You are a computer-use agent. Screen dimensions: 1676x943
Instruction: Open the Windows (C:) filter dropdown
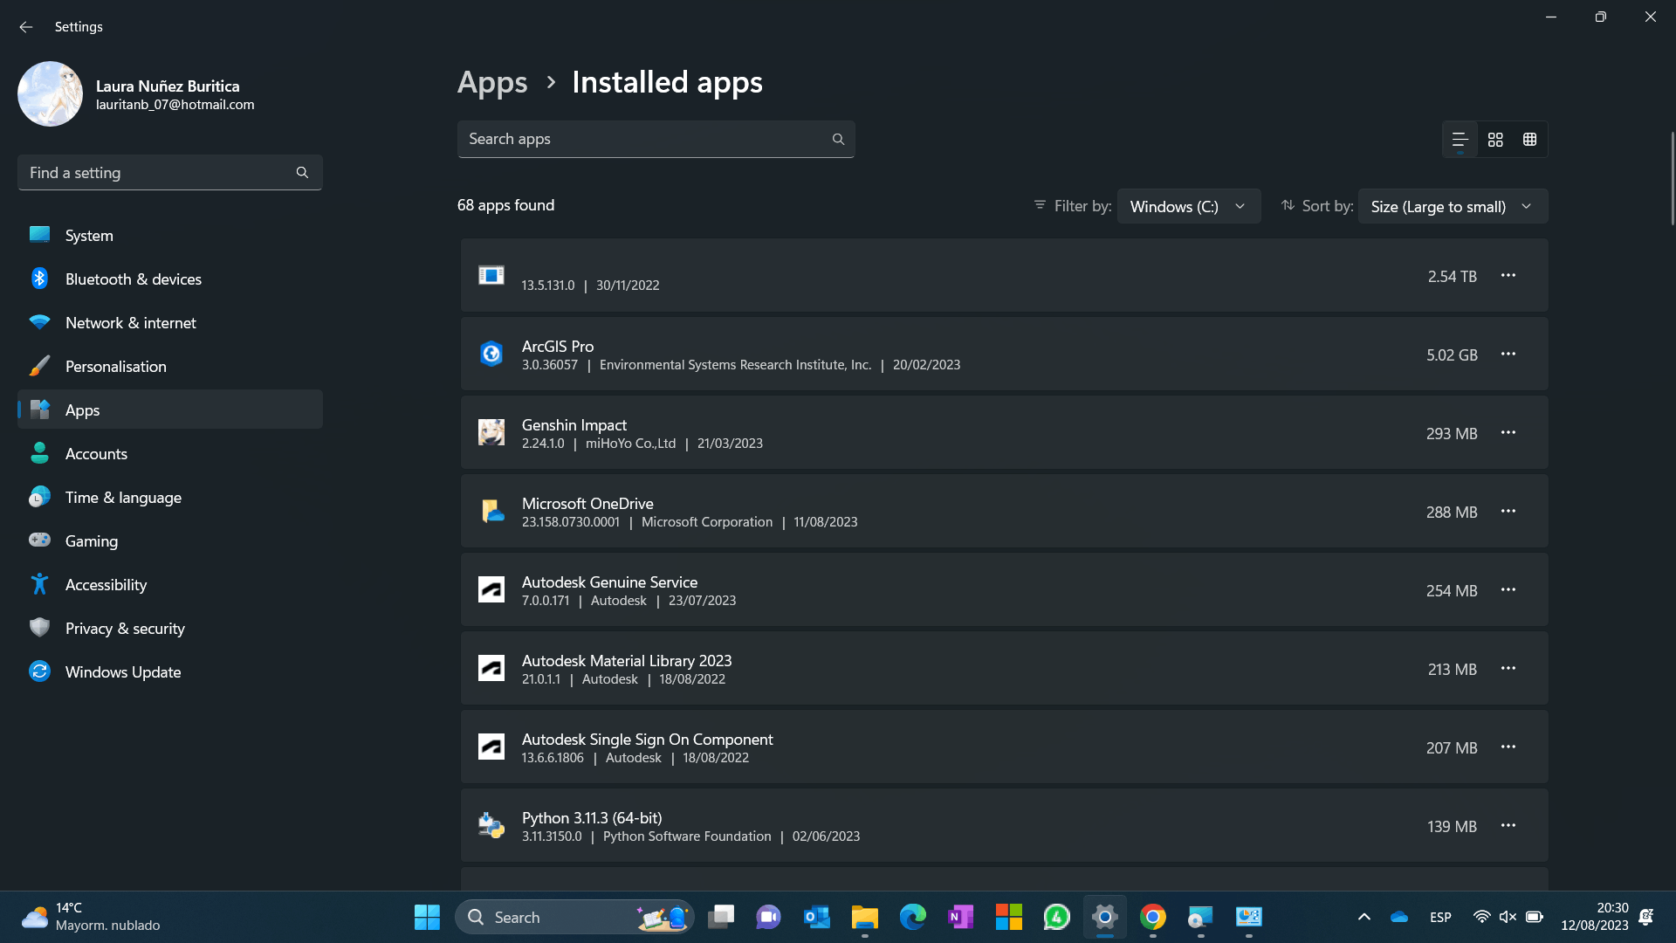(x=1188, y=207)
